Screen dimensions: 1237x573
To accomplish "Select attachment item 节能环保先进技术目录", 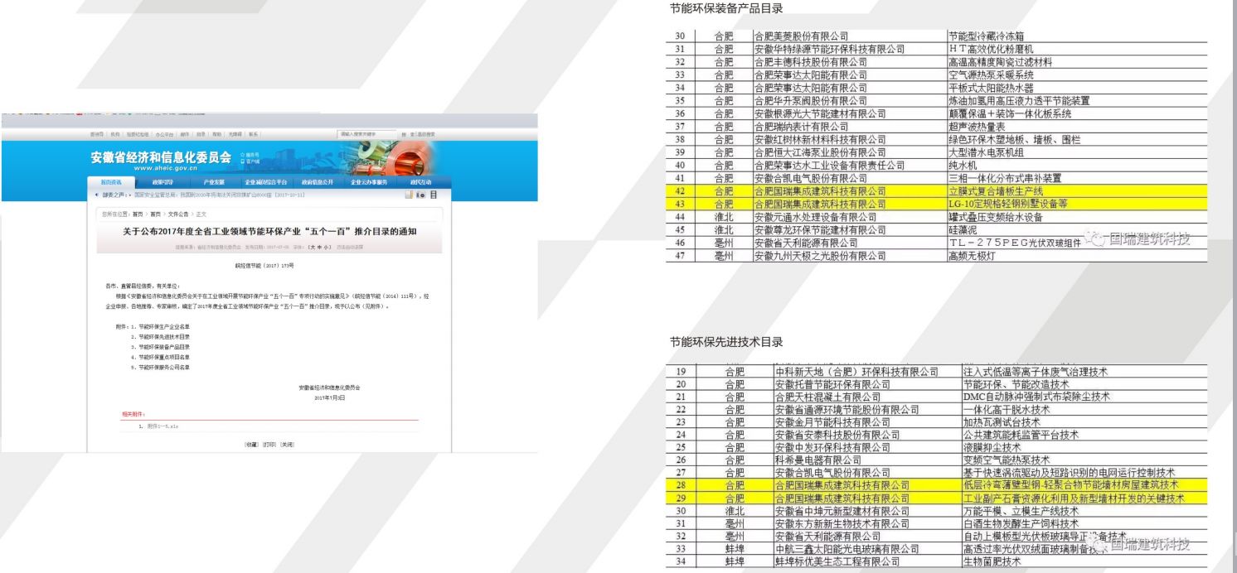I will click(x=164, y=337).
